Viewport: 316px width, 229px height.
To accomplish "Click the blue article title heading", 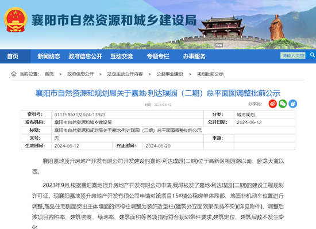I will 158,93.
